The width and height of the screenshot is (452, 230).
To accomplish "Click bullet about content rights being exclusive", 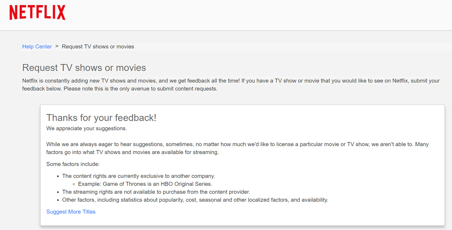I will [x=139, y=176].
